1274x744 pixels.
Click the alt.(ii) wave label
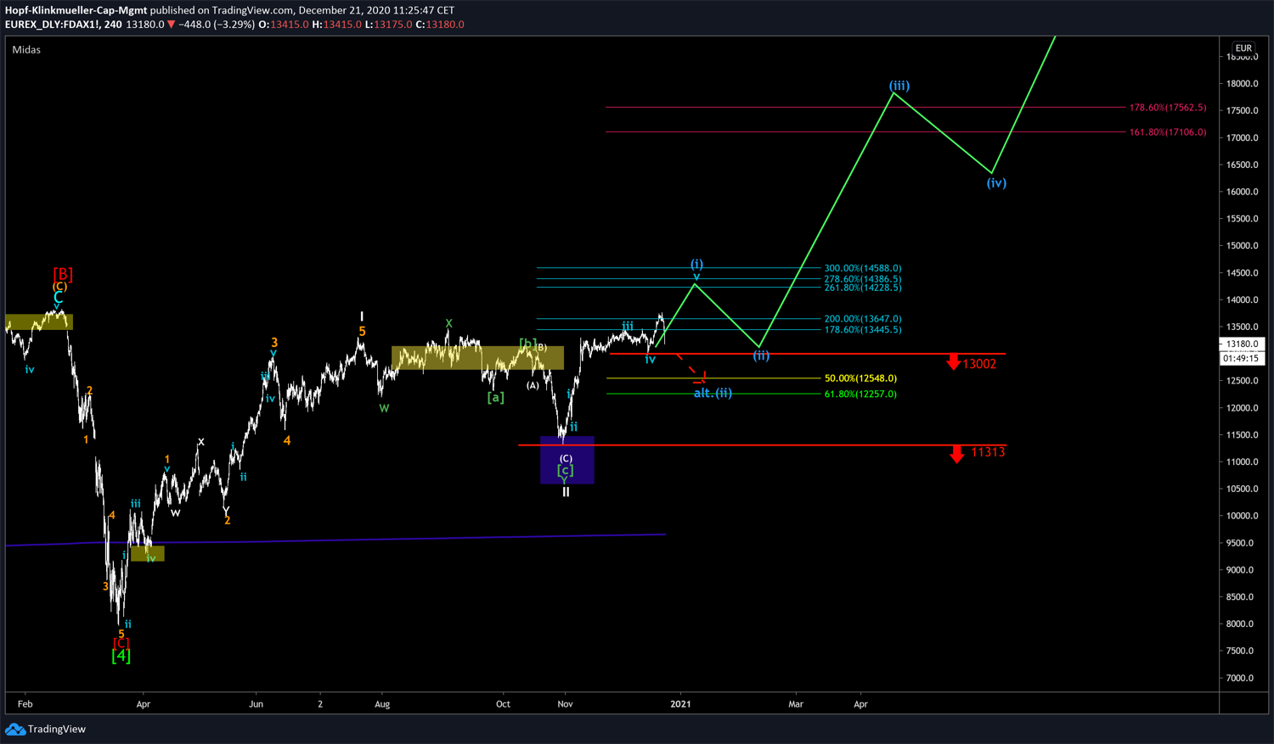713,393
